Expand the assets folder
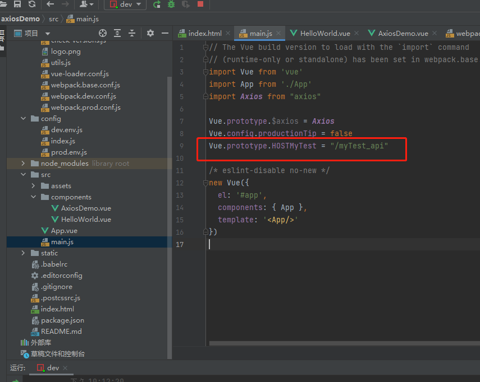Screen dimensions: 480x382 [33, 185]
